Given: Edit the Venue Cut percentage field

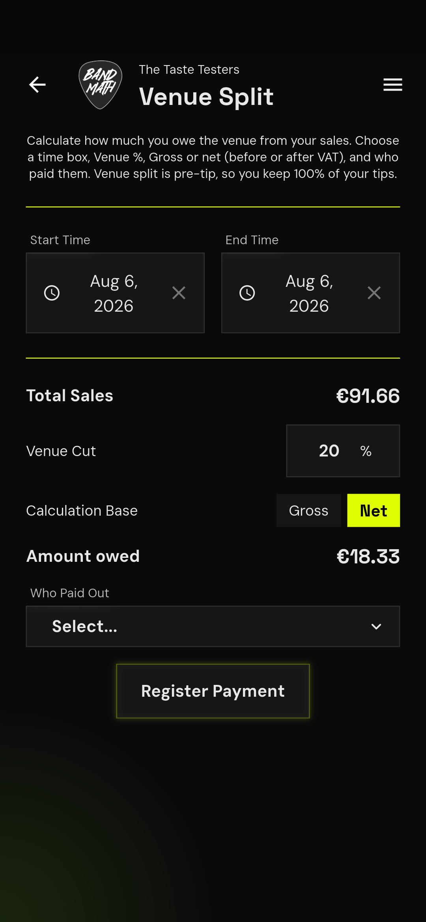Looking at the screenshot, I should 343,451.
